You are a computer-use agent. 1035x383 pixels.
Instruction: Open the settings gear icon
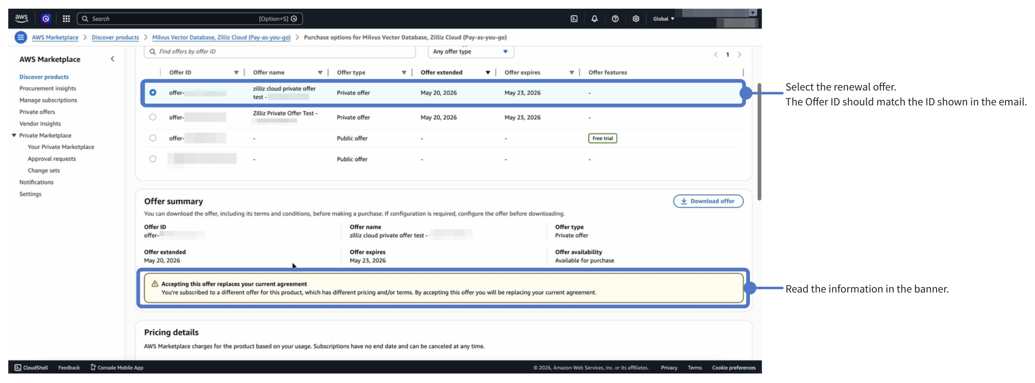coord(636,19)
